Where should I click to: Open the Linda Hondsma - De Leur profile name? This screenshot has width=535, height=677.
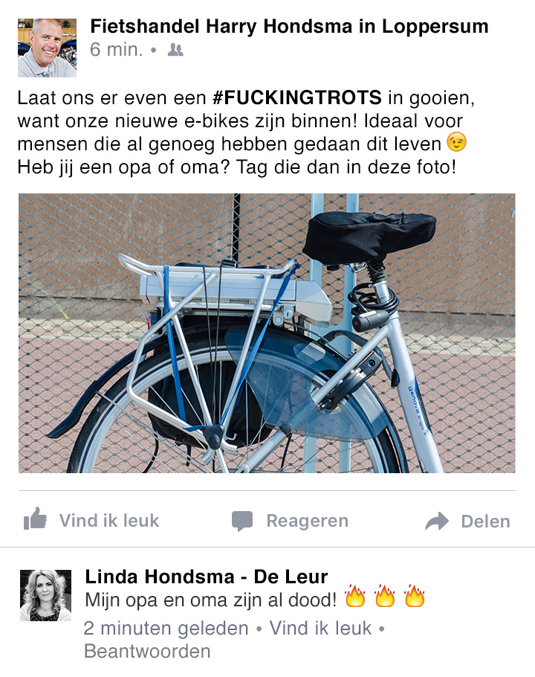207,577
